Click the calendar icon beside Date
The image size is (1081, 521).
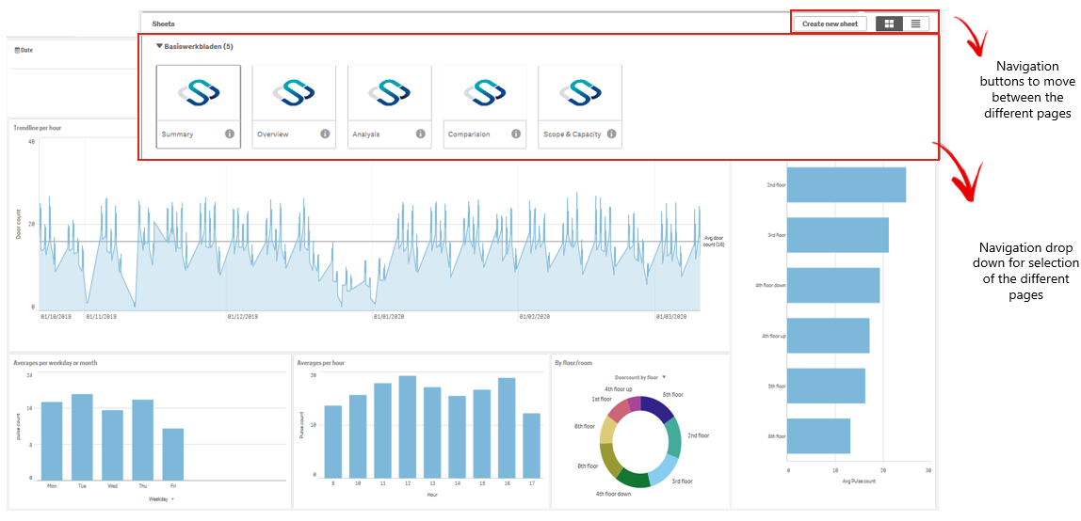tap(17, 50)
